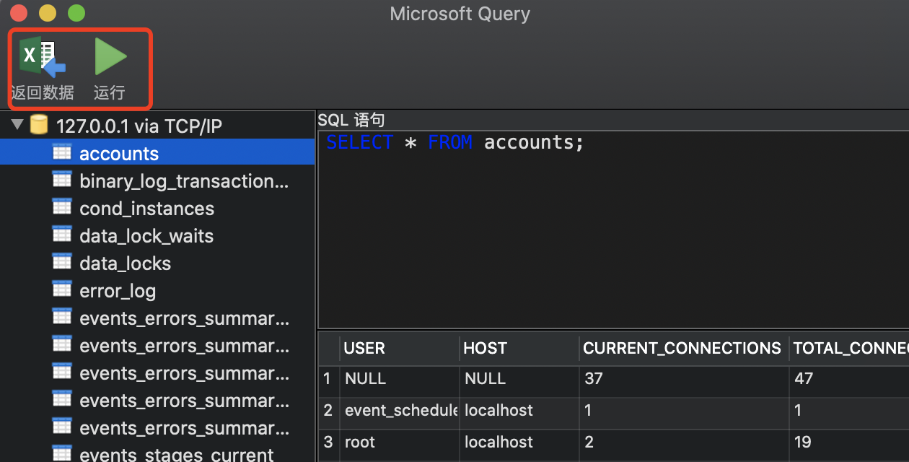This screenshot has width=909, height=462.
Task: Click the event_scheduler cell in row 2
Action: [401, 411]
